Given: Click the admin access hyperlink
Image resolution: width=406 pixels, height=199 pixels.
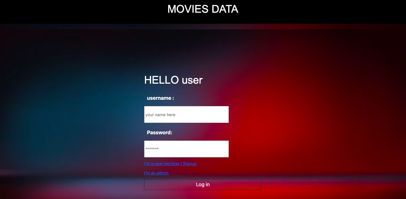Looking at the screenshot, I should click(156, 173).
